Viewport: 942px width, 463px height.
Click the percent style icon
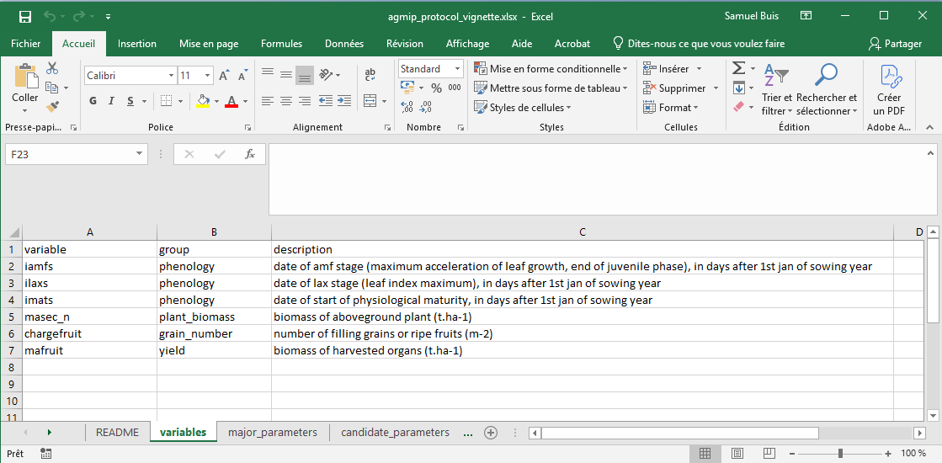436,88
